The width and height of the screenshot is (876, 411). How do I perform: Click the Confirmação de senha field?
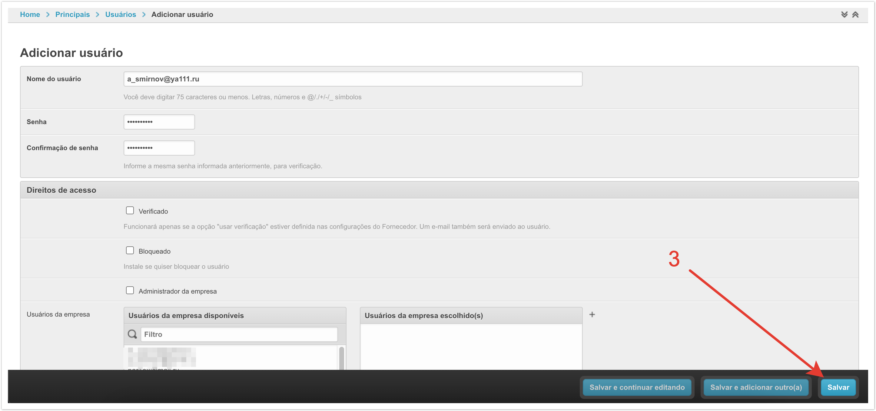pyautogui.click(x=159, y=148)
